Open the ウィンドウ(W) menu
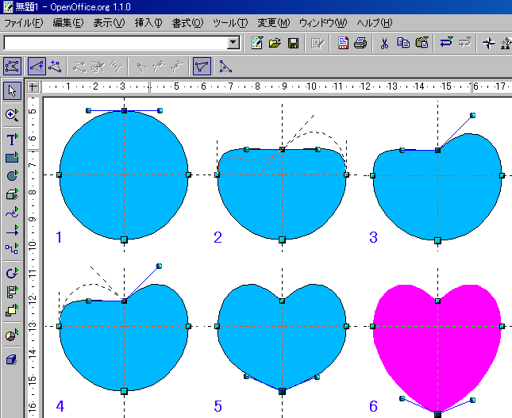The image size is (512, 418). 323,23
